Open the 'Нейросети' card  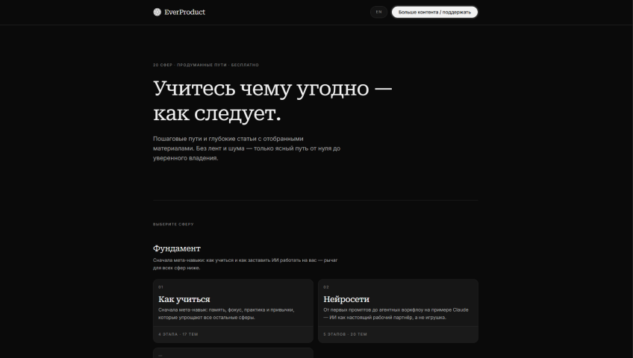point(398,311)
